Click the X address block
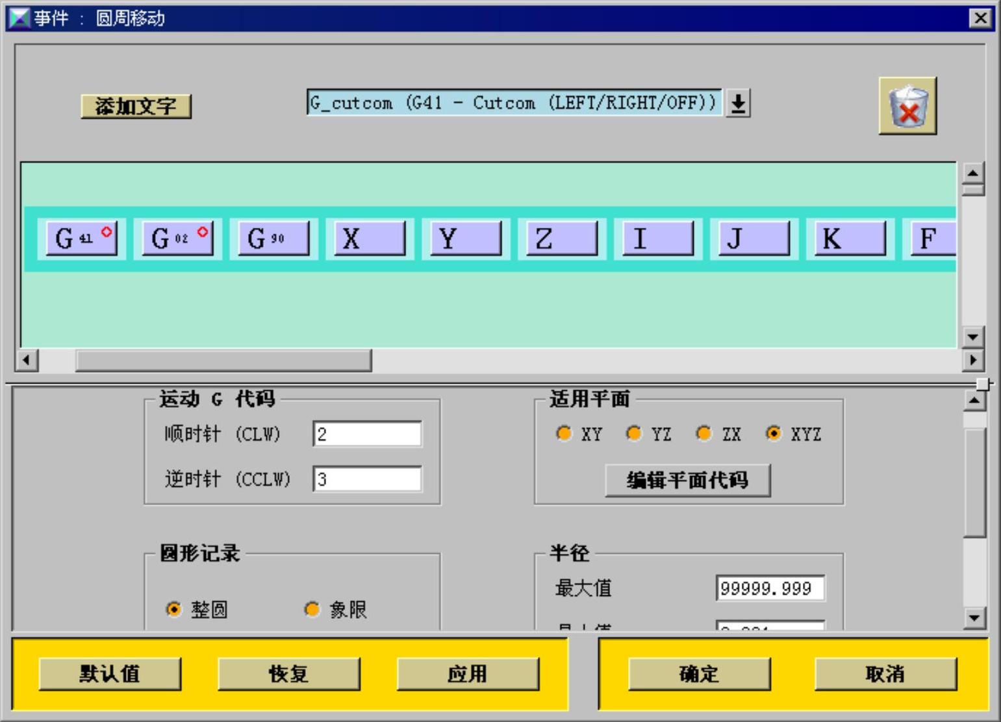 (x=370, y=238)
